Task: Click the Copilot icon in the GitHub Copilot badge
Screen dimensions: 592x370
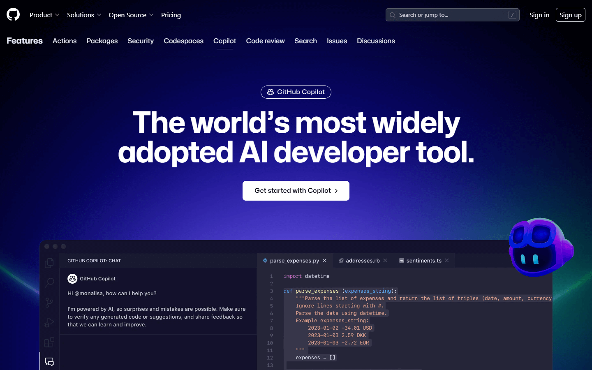Action: [271, 92]
